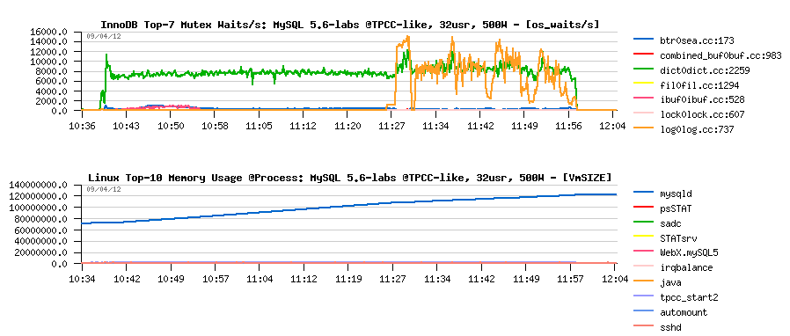Click the automount legend label
The image size is (790, 336).
pyautogui.click(x=684, y=312)
